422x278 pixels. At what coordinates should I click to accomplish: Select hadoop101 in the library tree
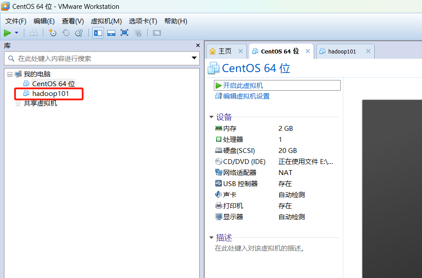[x=50, y=94]
